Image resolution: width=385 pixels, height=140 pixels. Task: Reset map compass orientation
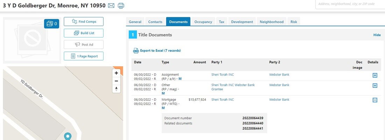pyautogui.click(x=117, y=89)
